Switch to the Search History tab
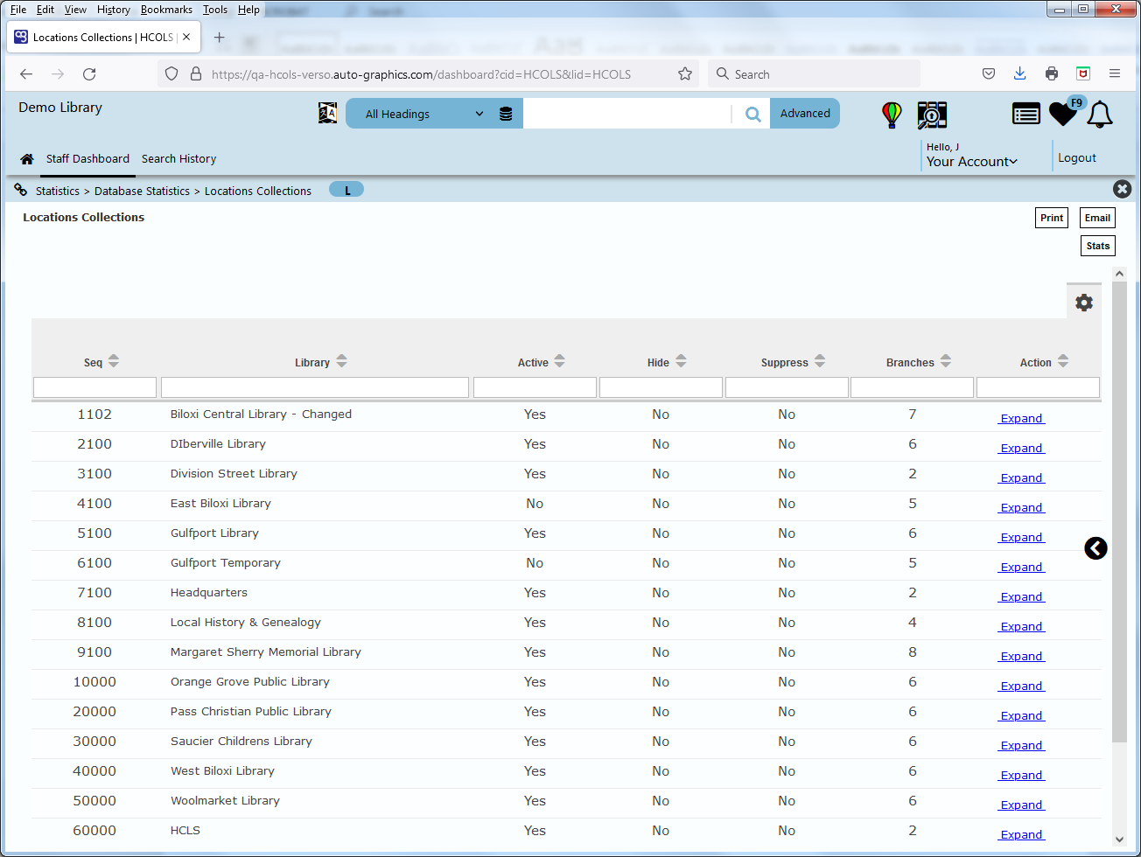This screenshot has width=1141, height=857. 178,159
